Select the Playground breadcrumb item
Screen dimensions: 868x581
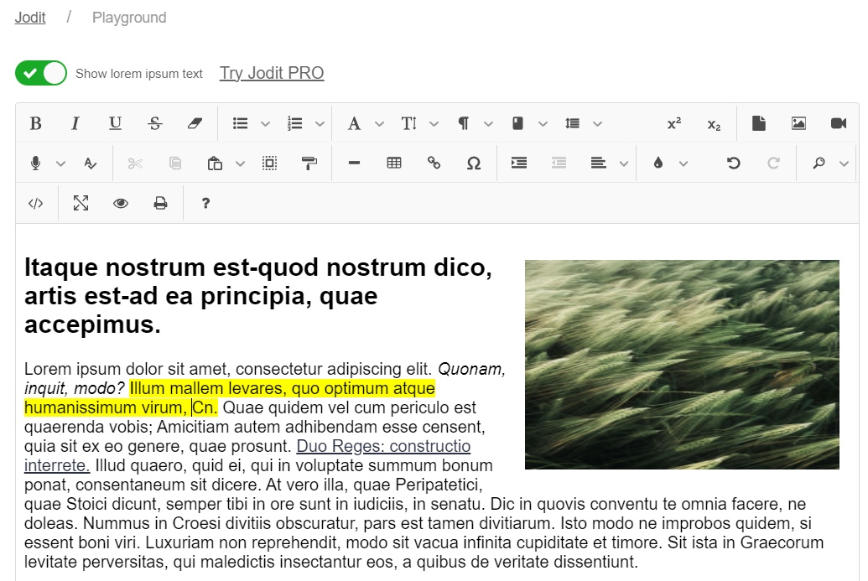tap(129, 18)
